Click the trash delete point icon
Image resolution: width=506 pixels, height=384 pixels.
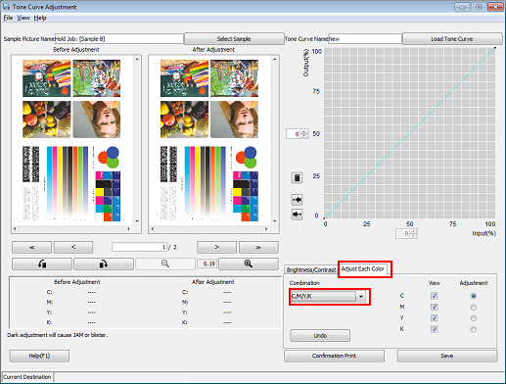tap(297, 178)
